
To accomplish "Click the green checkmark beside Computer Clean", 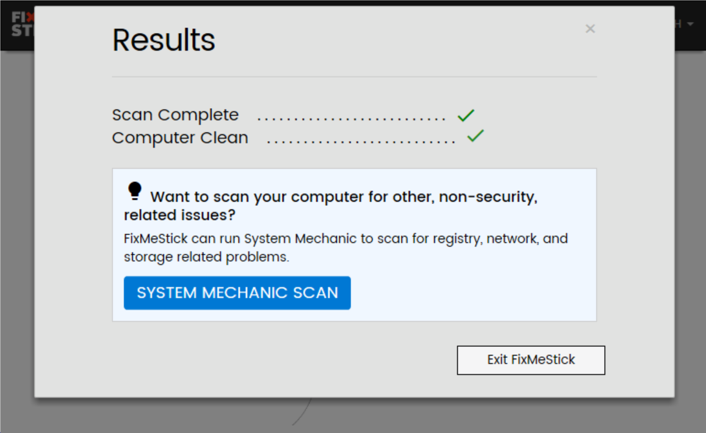I will (475, 136).
